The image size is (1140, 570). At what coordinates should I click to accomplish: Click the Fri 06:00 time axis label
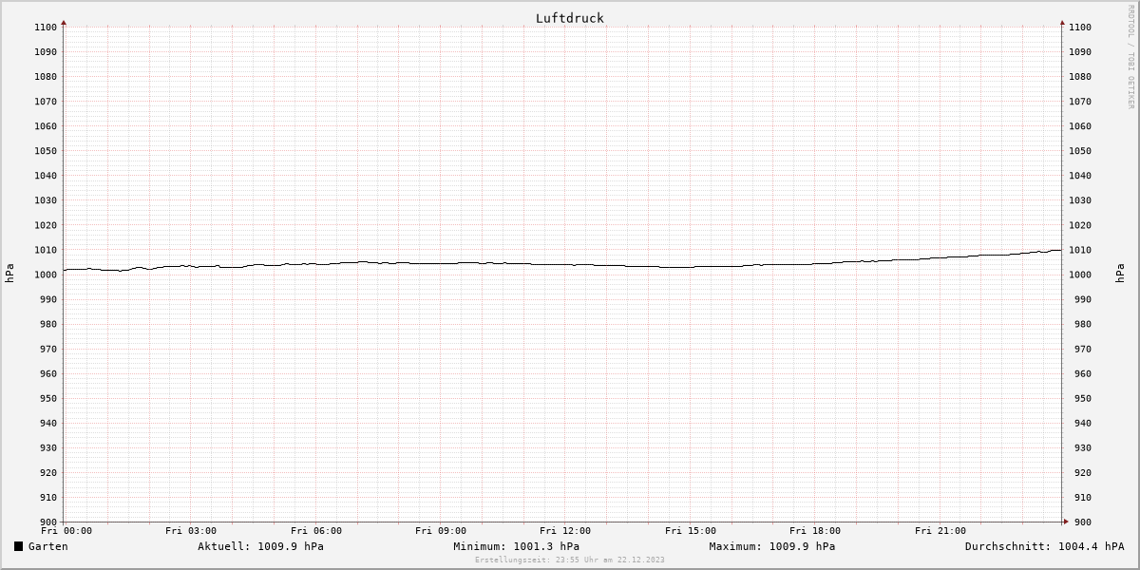tap(316, 531)
